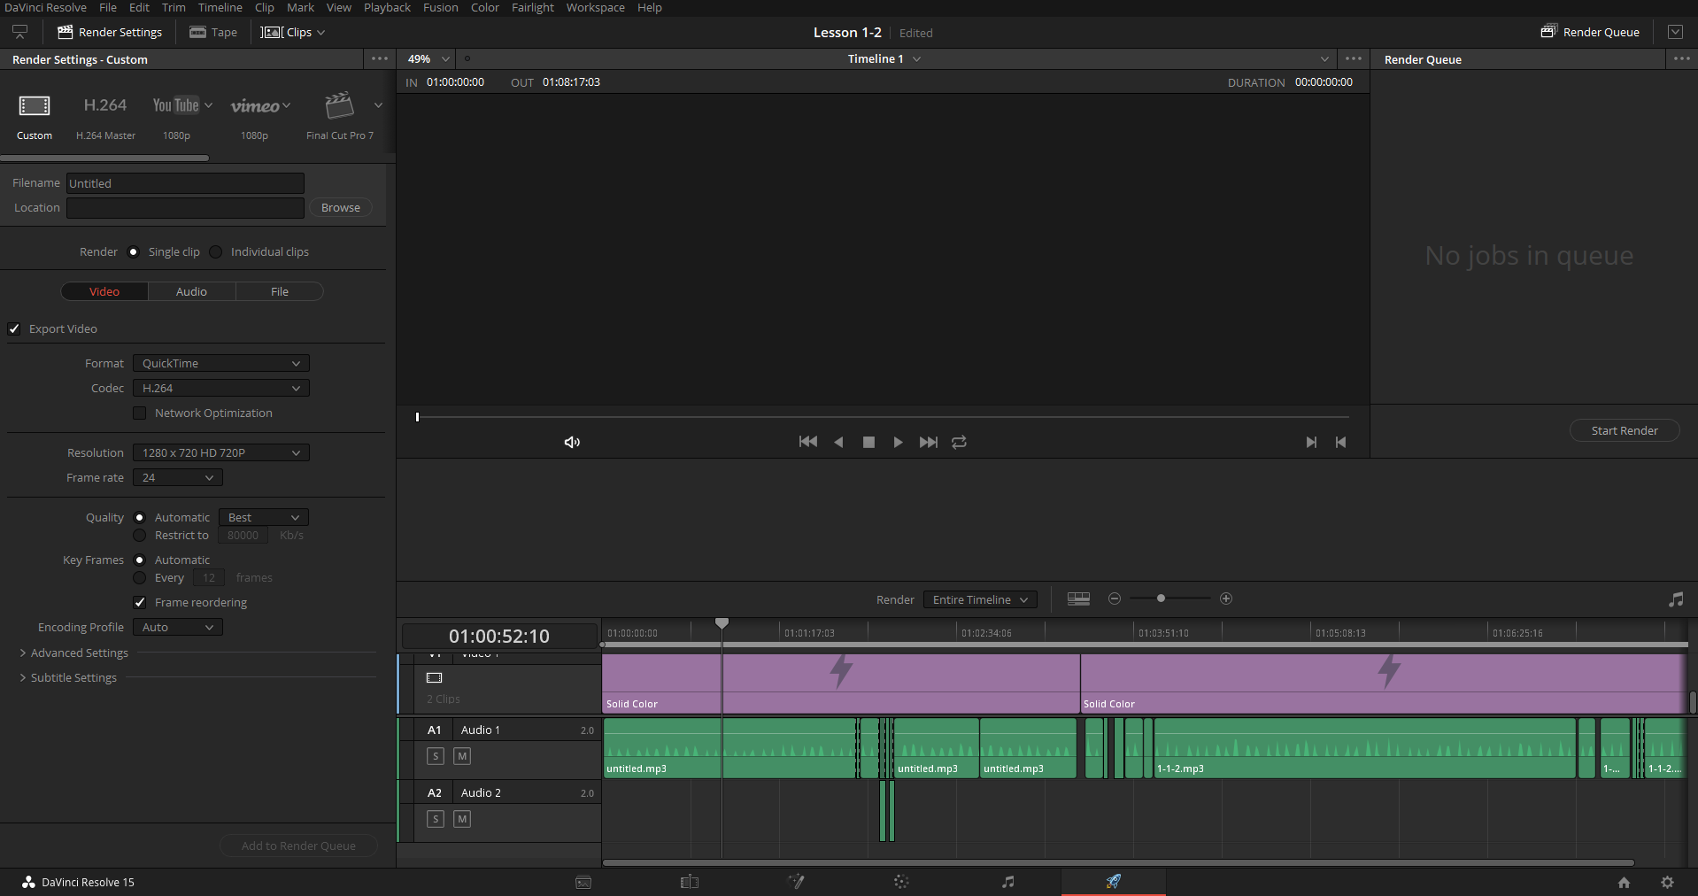This screenshot has height=896, width=1698.
Task: Click Add to Render Queue
Action: click(298, 846)
